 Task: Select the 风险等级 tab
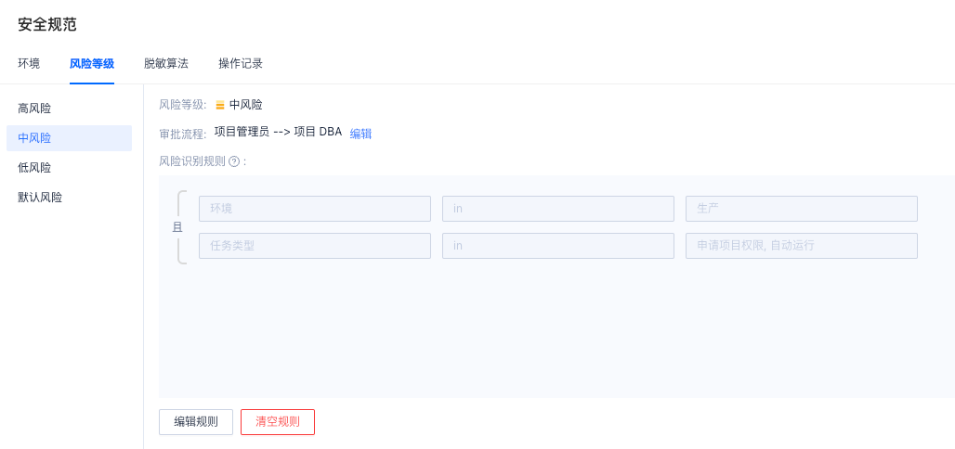tap(92, 64)
